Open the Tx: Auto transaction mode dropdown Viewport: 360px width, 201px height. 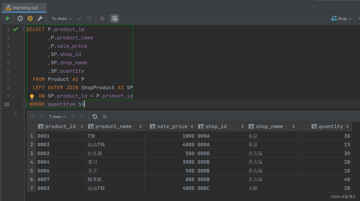tap(61, 18)
